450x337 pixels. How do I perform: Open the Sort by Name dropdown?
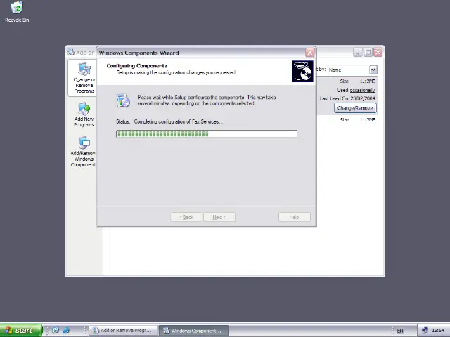373,70
